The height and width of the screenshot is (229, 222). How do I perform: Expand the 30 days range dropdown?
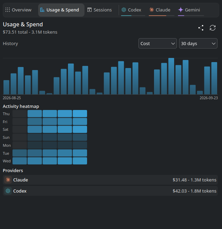(198, 43)
